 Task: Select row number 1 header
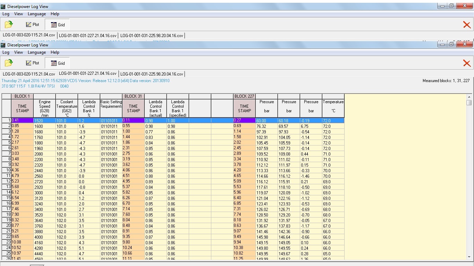[x=7, y=120]
